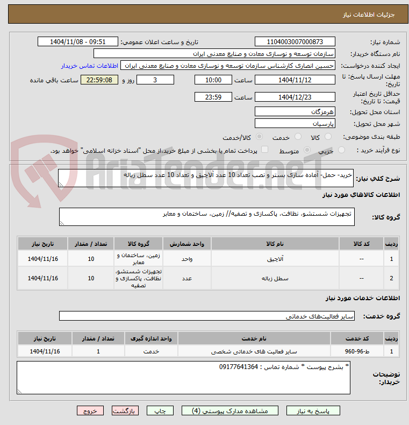Click resize grip of توضیحات خریدار box

pyautogui.click(x=19, y=392)
